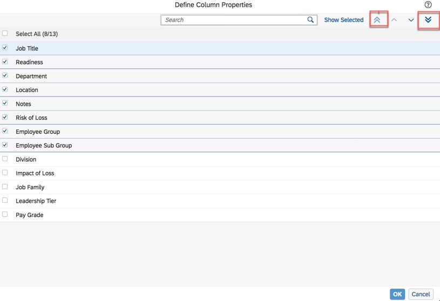Select the Readiness row label

pos(29,62)
